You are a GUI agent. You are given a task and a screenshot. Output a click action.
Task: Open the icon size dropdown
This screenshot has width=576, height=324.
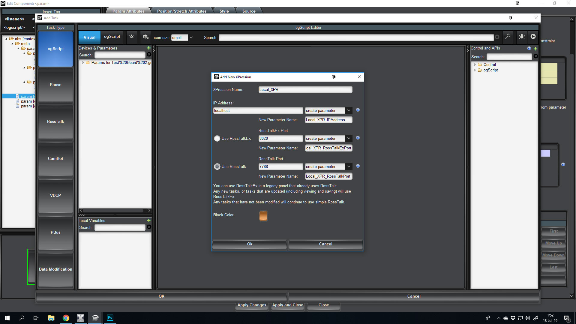[x=191, y=38]
